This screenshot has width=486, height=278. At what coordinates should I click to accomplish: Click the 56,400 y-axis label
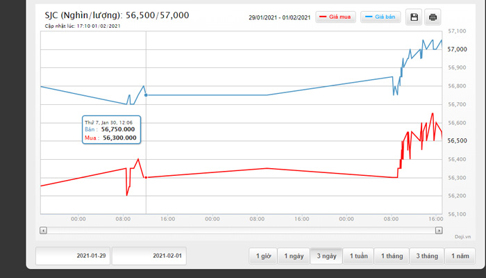(457, 159)
